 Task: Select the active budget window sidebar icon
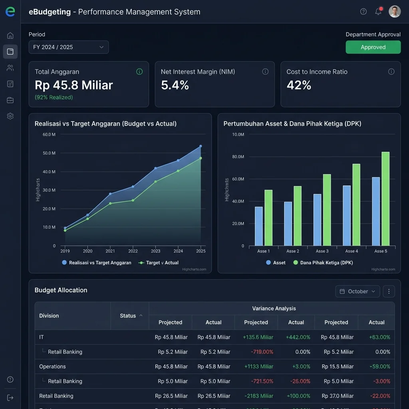pos(10,52)
